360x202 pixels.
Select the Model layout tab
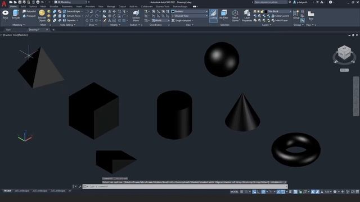point(7,191)
